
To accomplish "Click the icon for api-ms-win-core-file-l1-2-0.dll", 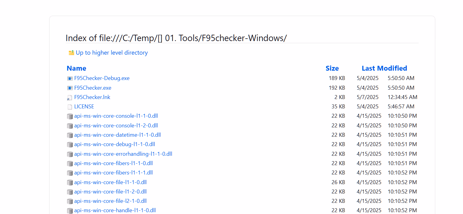I will 70,192.
